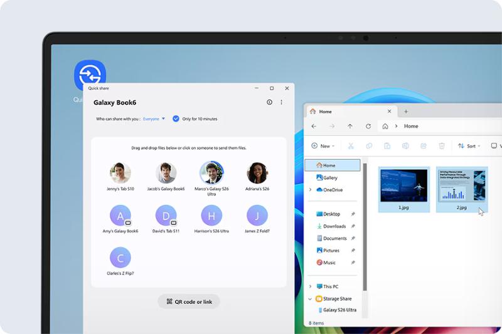
Task: Click the Copy icon in Explorer toolbar
Action: (369, 146)
